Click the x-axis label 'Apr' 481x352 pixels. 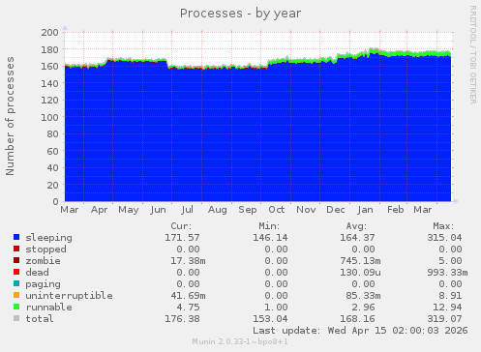99,210
